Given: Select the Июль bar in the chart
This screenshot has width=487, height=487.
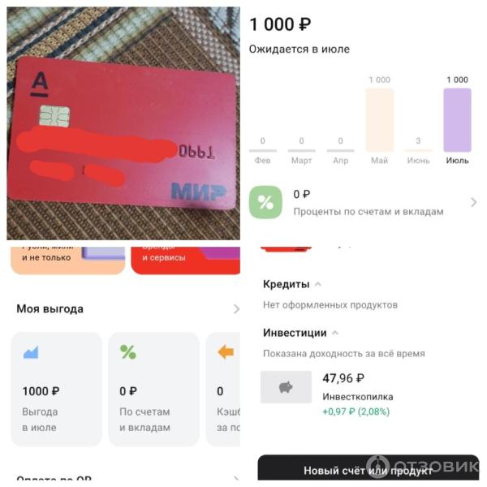Looking at the screenshot, I should 457,120.
